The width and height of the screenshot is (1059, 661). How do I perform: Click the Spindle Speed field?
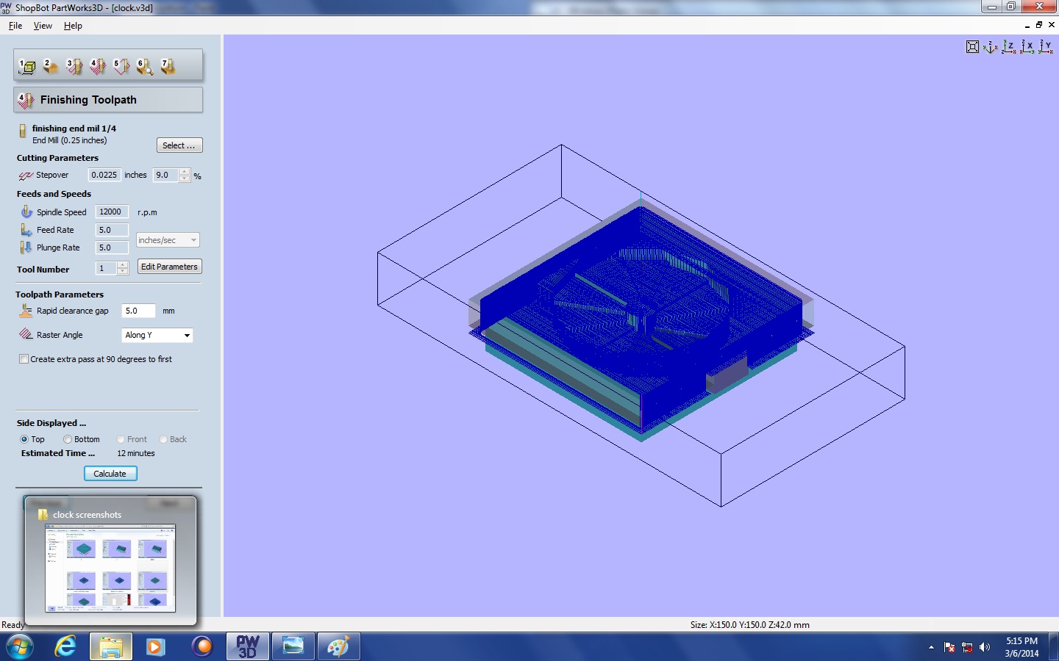tap(112, 212)
